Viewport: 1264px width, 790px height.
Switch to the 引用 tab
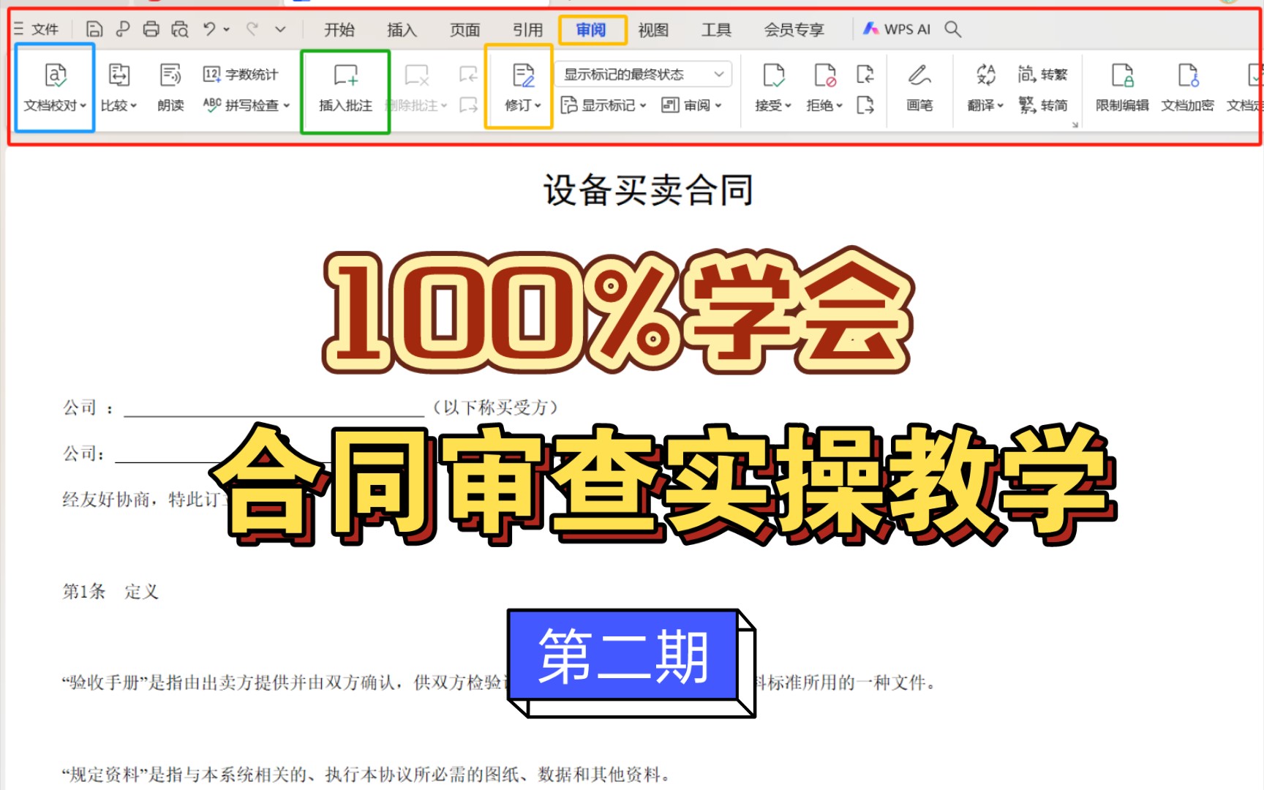527,29
